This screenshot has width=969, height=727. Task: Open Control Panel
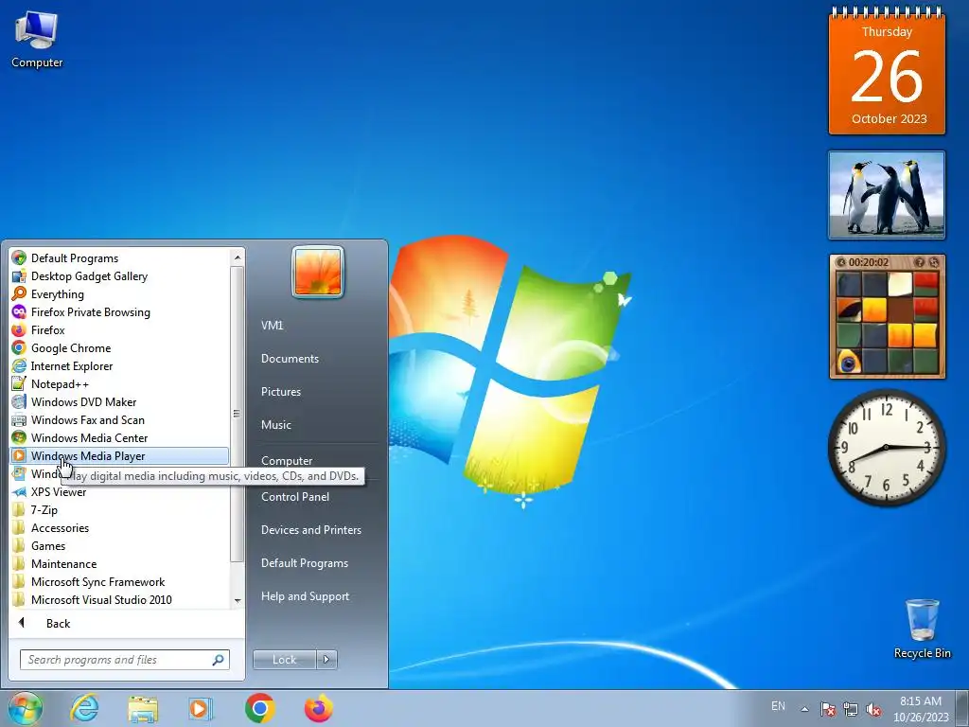(295, 497)
